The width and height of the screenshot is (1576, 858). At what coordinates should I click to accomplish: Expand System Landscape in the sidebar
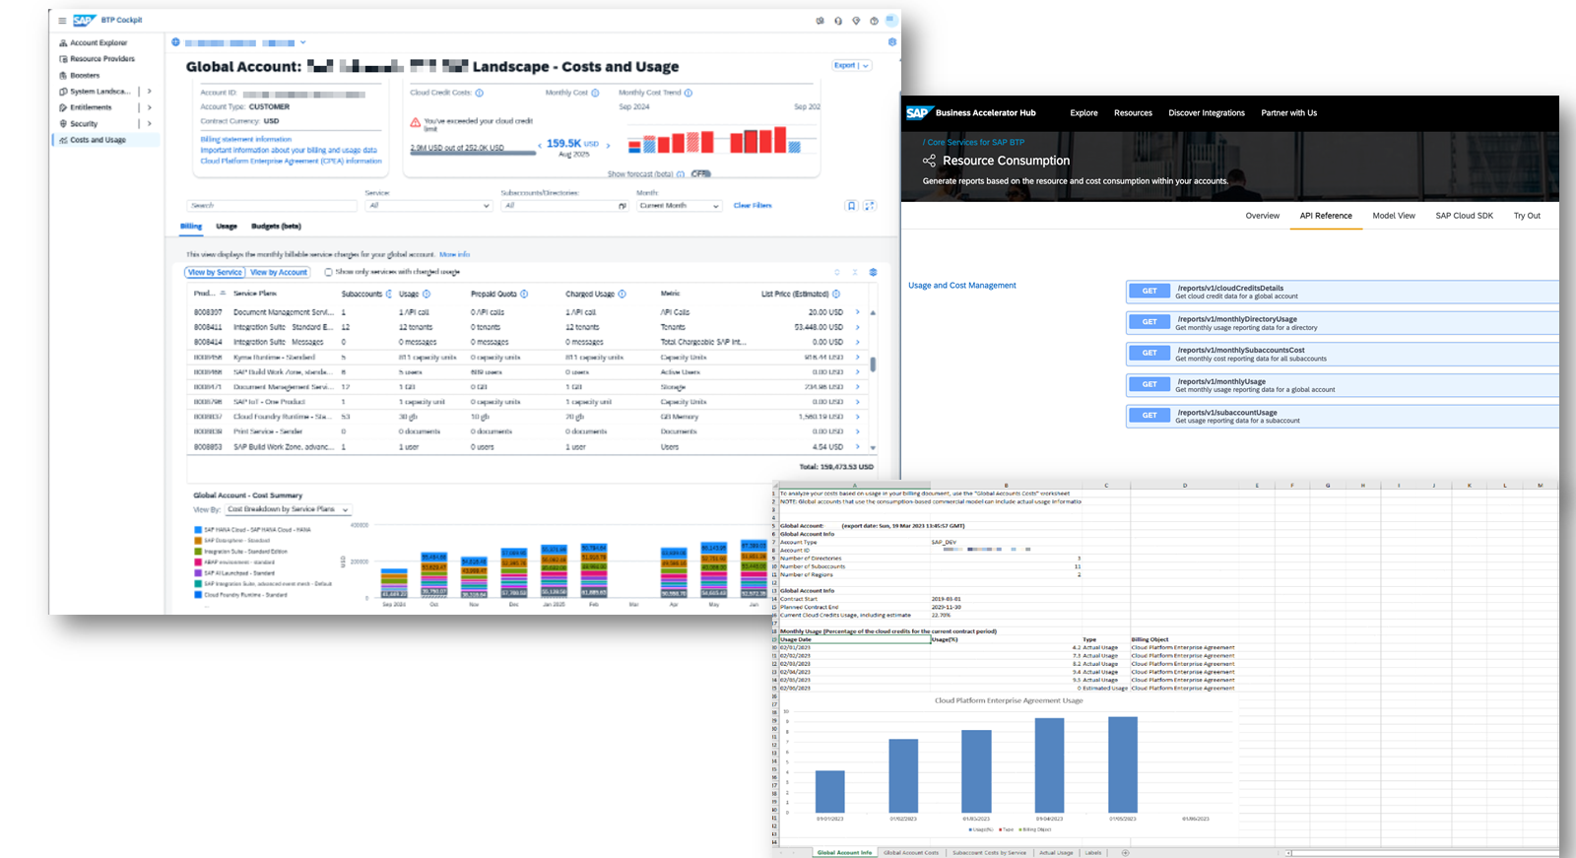click(x=150, y=92)
